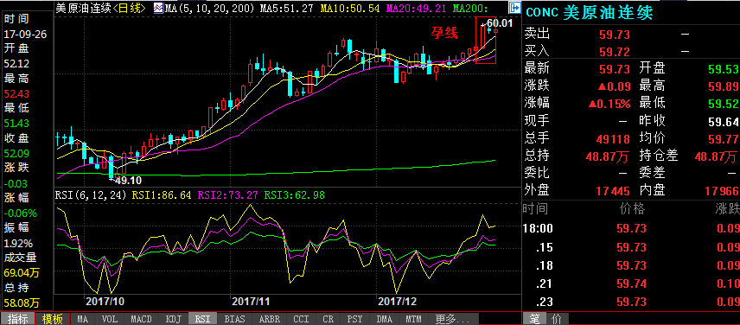
Task: Select the KDJ indicator tab
Action: click(173, 319)
